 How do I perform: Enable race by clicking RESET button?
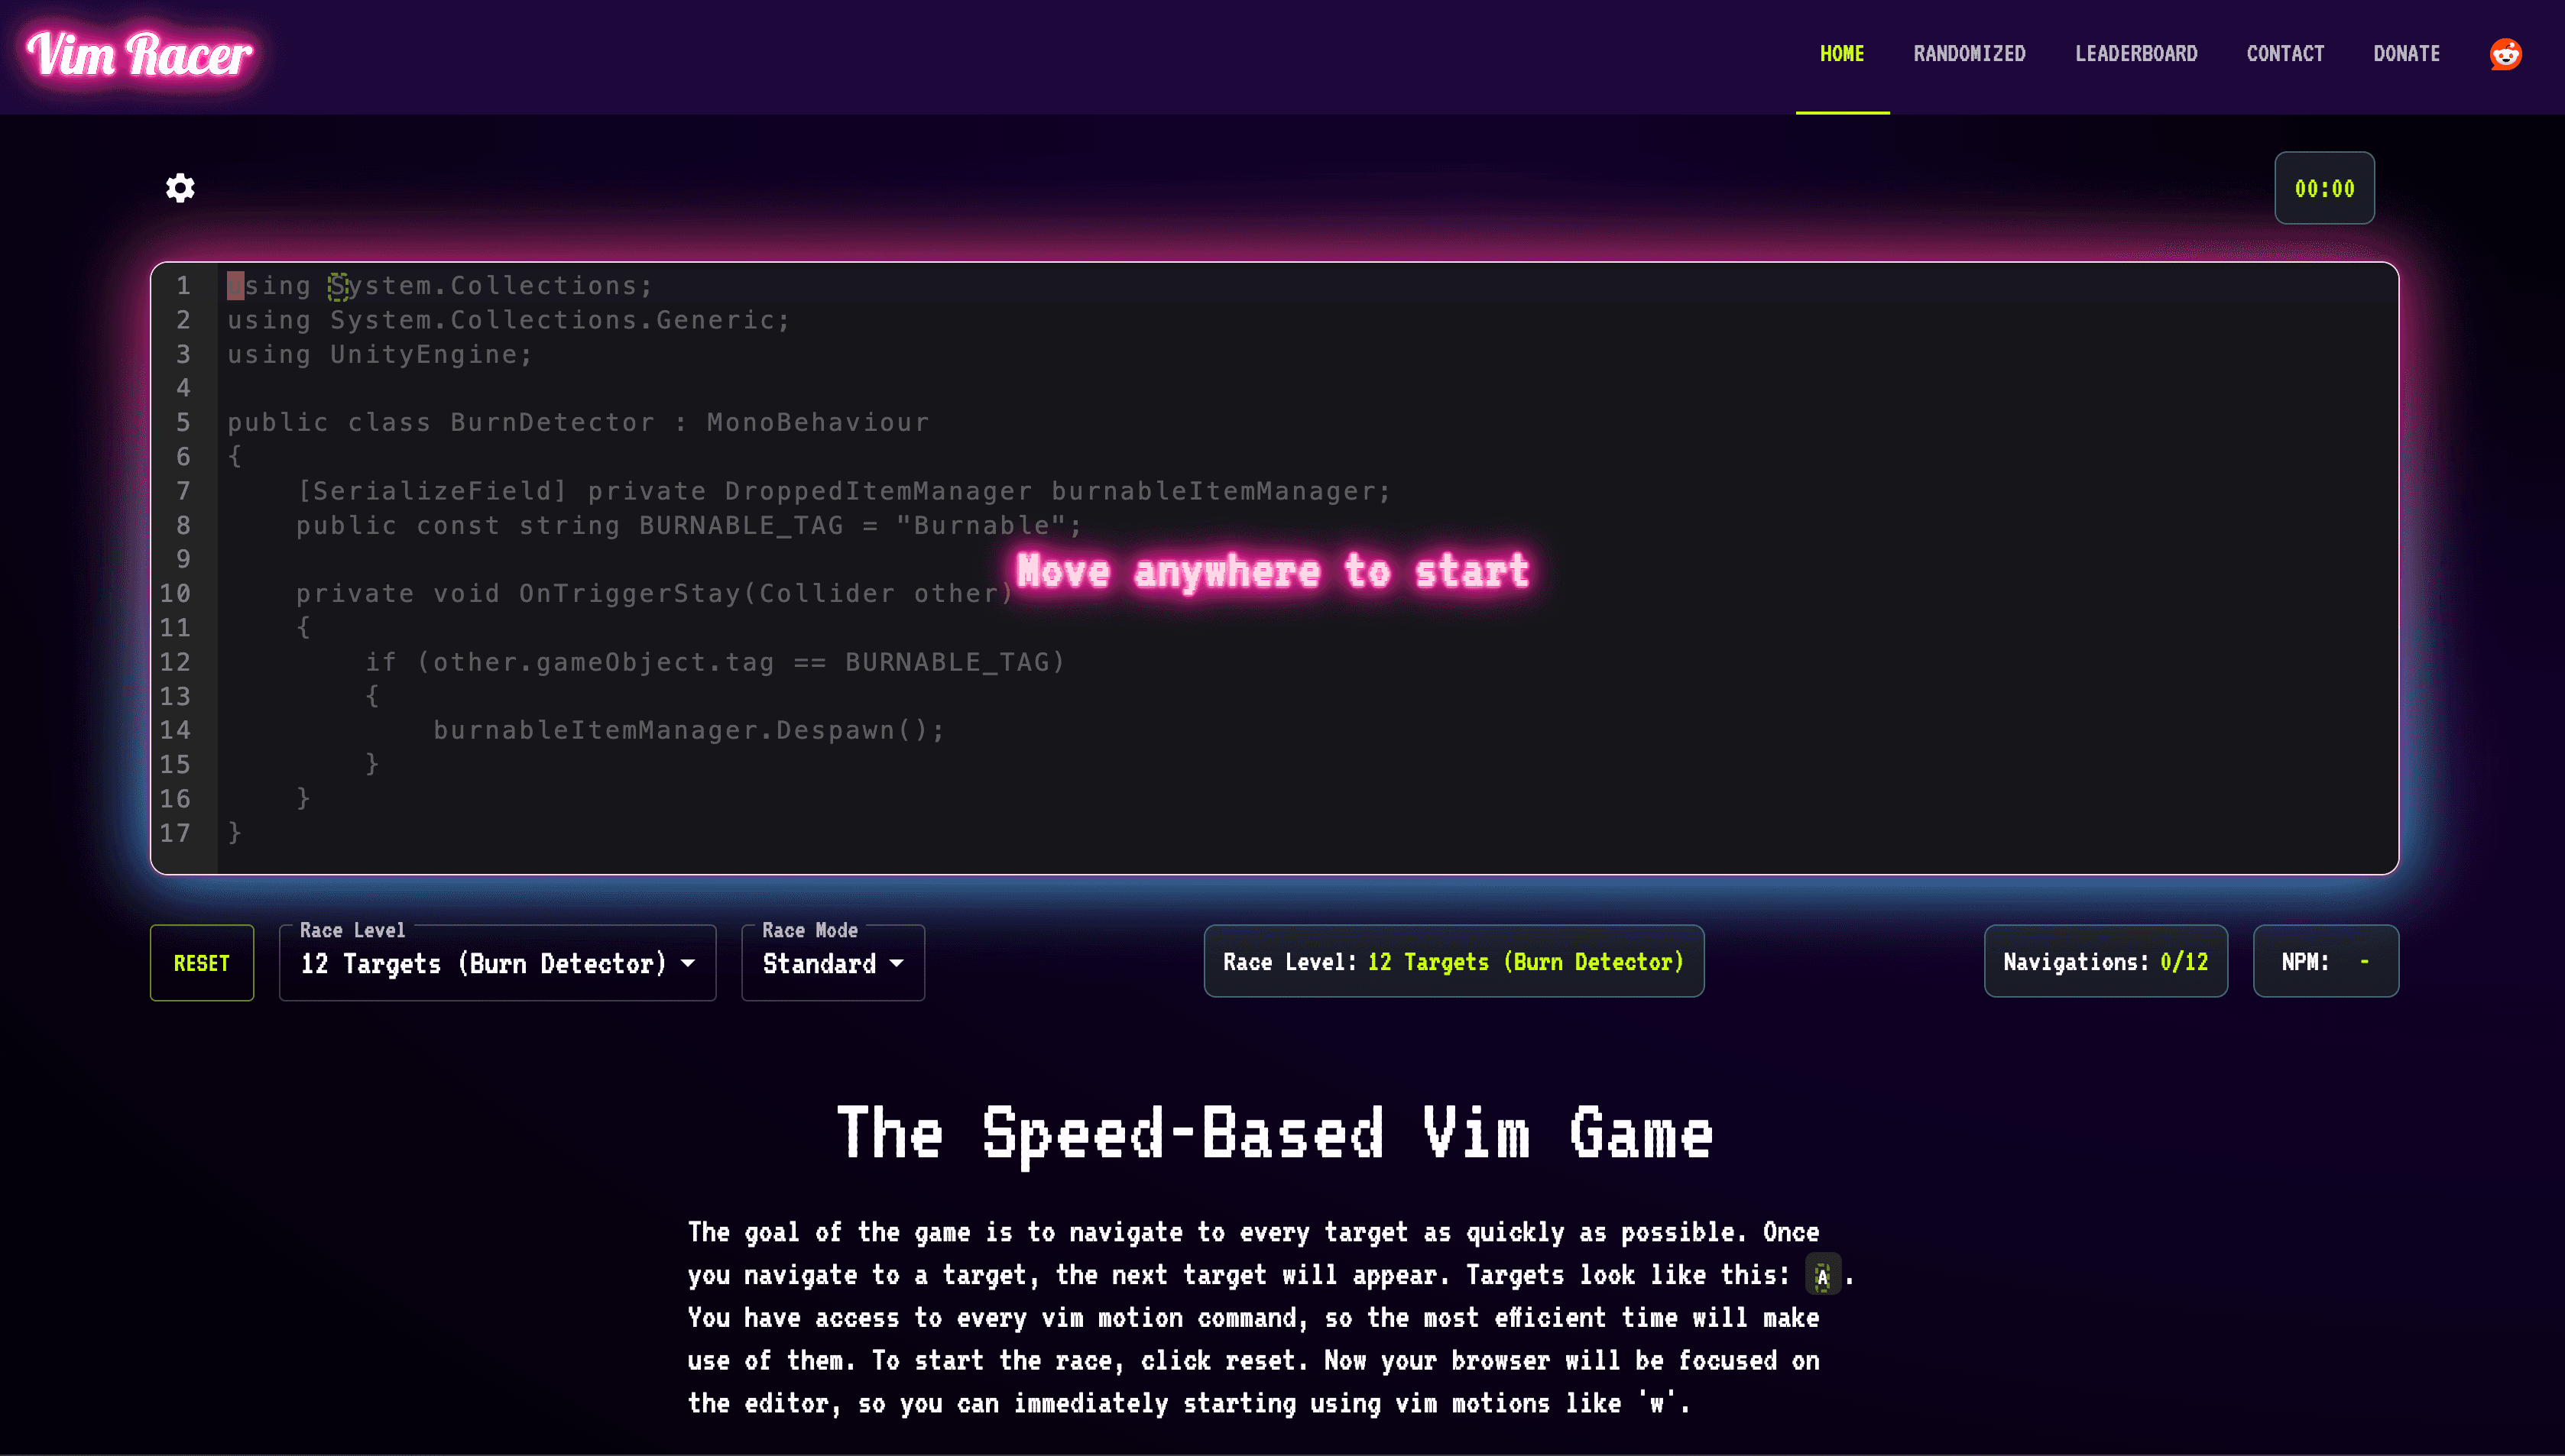pyautogui.click(x=201, y=961)
